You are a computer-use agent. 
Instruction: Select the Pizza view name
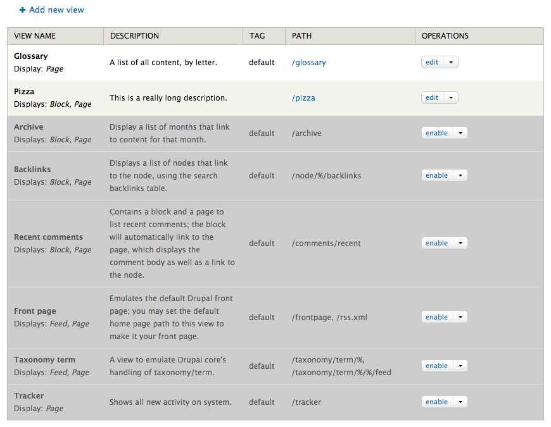(x=24, y=92)
